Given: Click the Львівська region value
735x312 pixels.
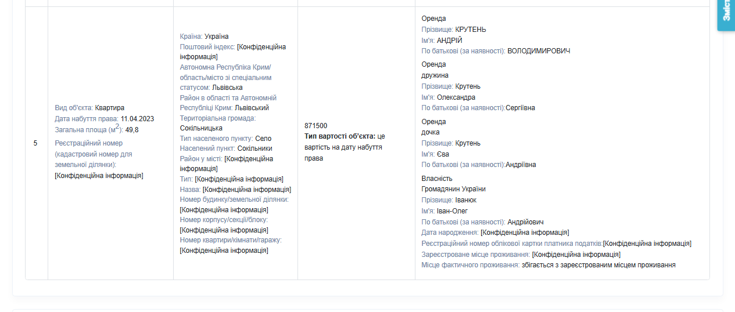Looking at the screenshot, I should click(227, 88).
